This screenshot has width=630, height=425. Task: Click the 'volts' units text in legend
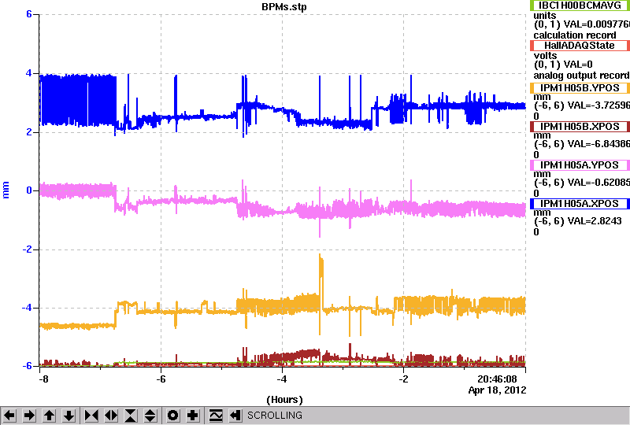click(545, 55)
